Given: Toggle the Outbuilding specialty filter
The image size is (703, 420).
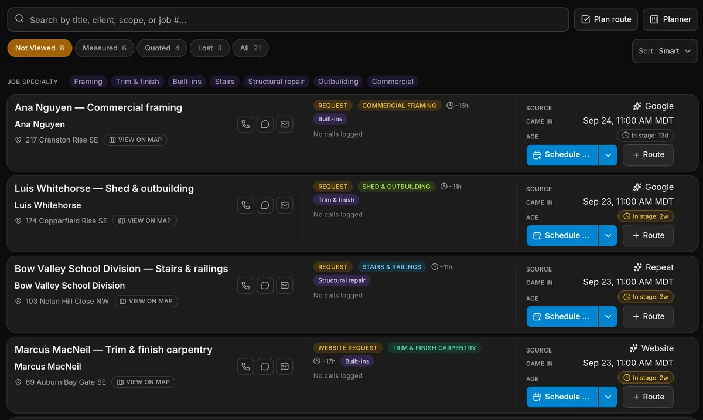Looking at the screenshot, I should click(338, 82).
